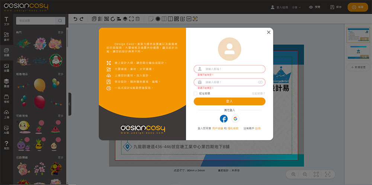Viewport: 372px width, 185px height.
Task: Click the trash delete icon in the toolbar
Action: tap(138, 19)
